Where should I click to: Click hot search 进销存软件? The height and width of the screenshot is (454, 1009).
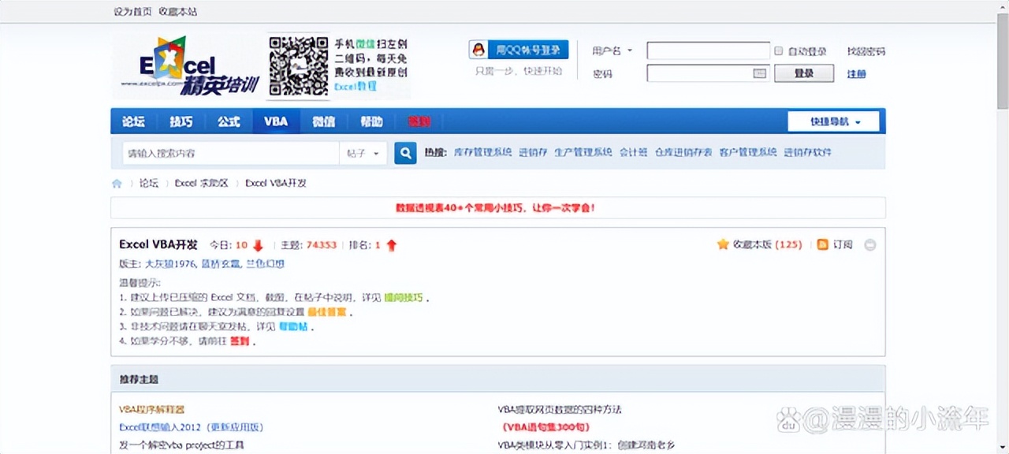[808, 152]
